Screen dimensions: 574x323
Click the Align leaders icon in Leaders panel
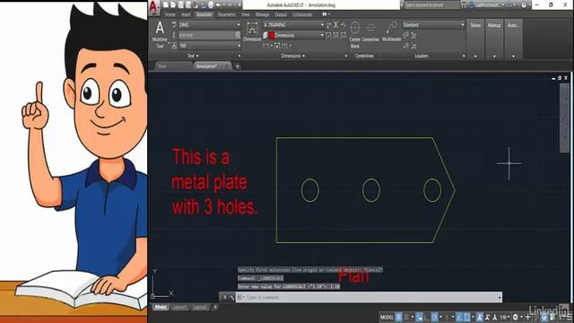[x=406, y=46]
